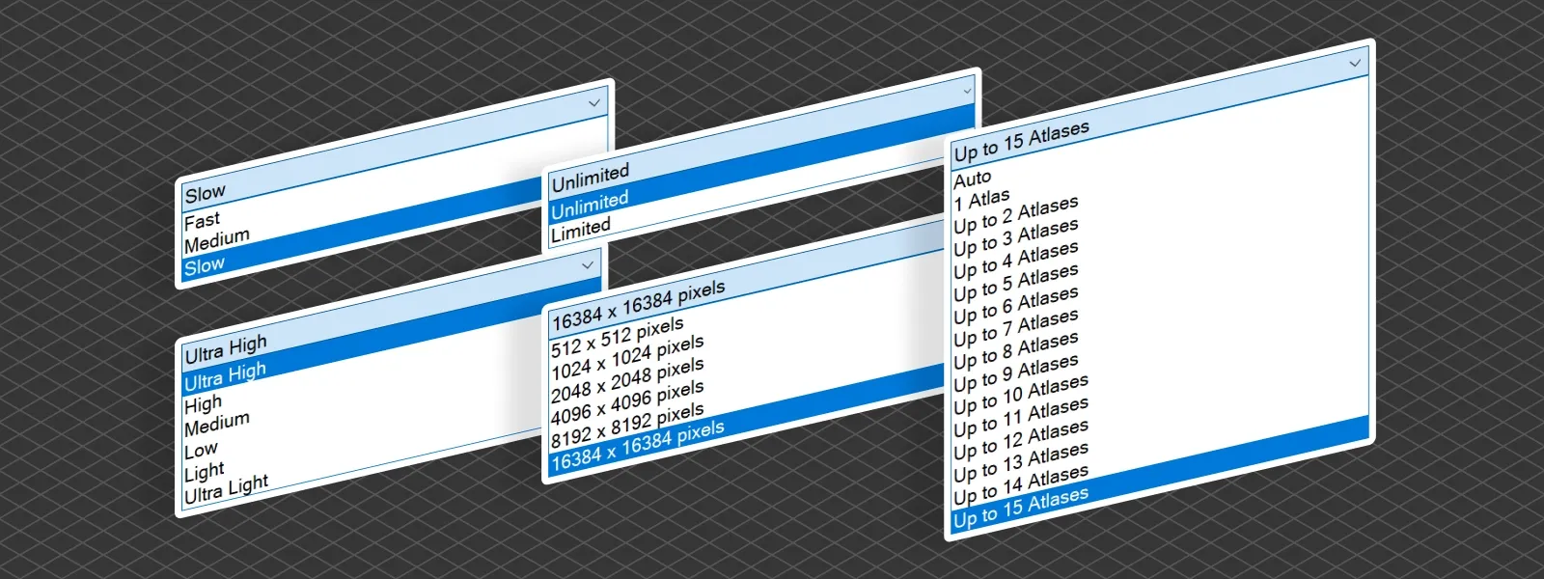Pick Up to 5 Atlases

1016,283
